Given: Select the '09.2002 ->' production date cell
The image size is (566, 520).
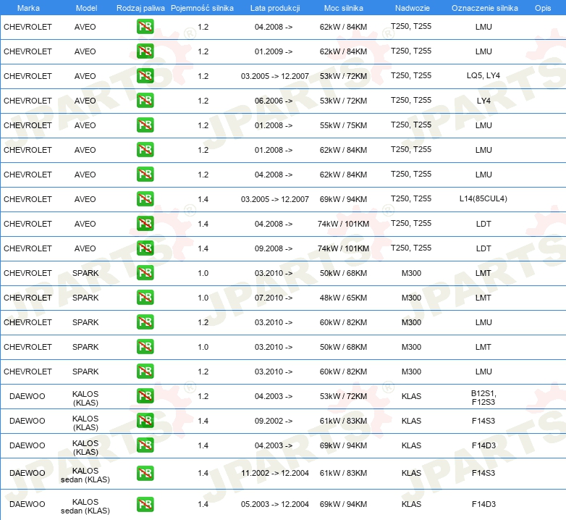Looking at the screenshot, I should [274, 421].
